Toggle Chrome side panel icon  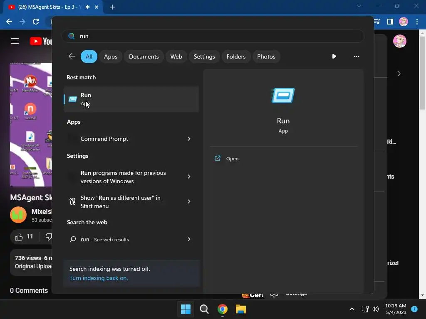click(x=390, y=22)
